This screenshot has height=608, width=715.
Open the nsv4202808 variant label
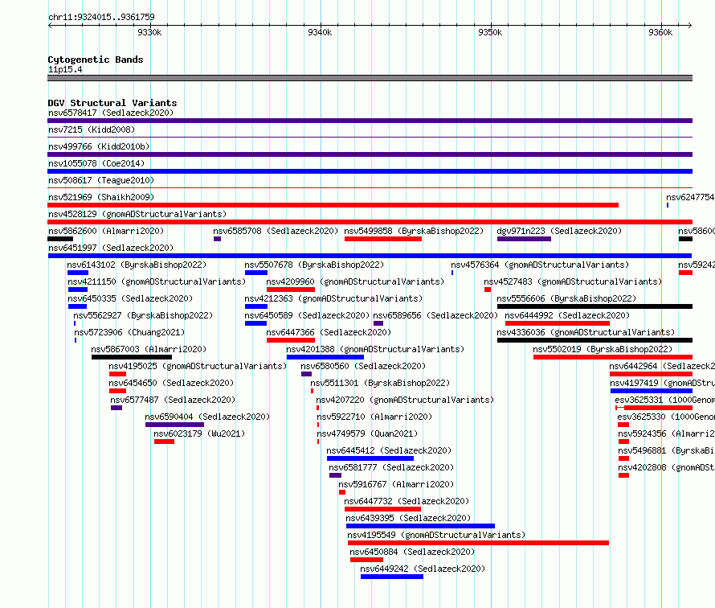(666, 467)
